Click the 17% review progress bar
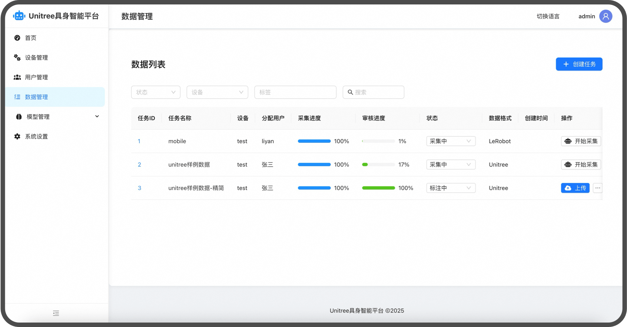627x327 pixels. [x=378, y=165]
